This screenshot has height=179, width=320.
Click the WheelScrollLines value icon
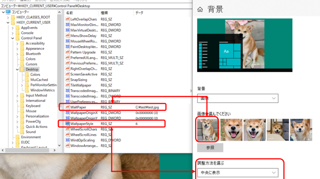coord(68,134)
